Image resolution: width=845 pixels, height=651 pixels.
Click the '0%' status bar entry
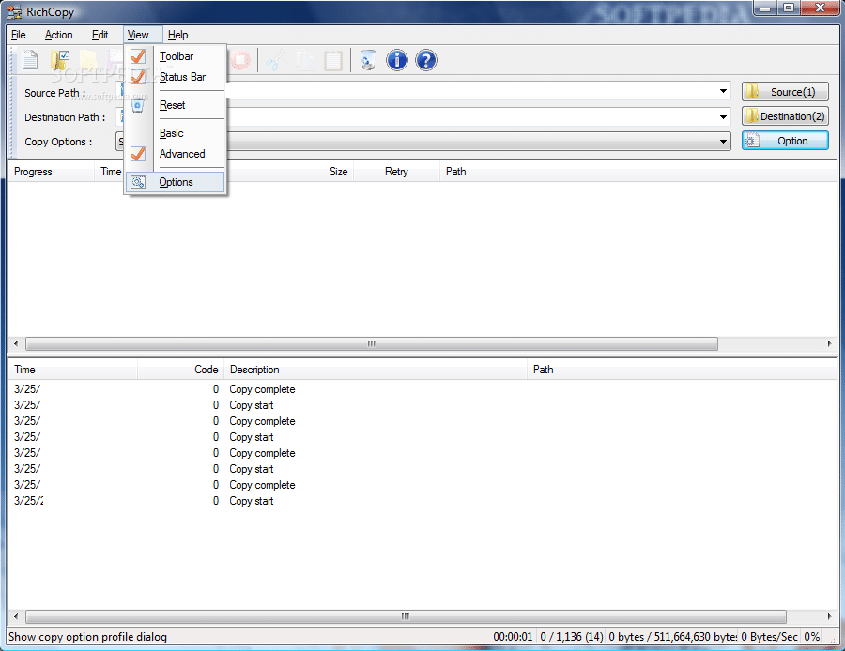click(811, 637)
